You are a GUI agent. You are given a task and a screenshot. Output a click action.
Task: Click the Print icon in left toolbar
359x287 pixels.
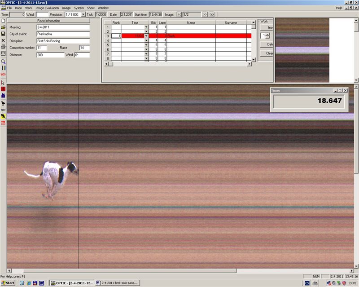tap(3, 47)
